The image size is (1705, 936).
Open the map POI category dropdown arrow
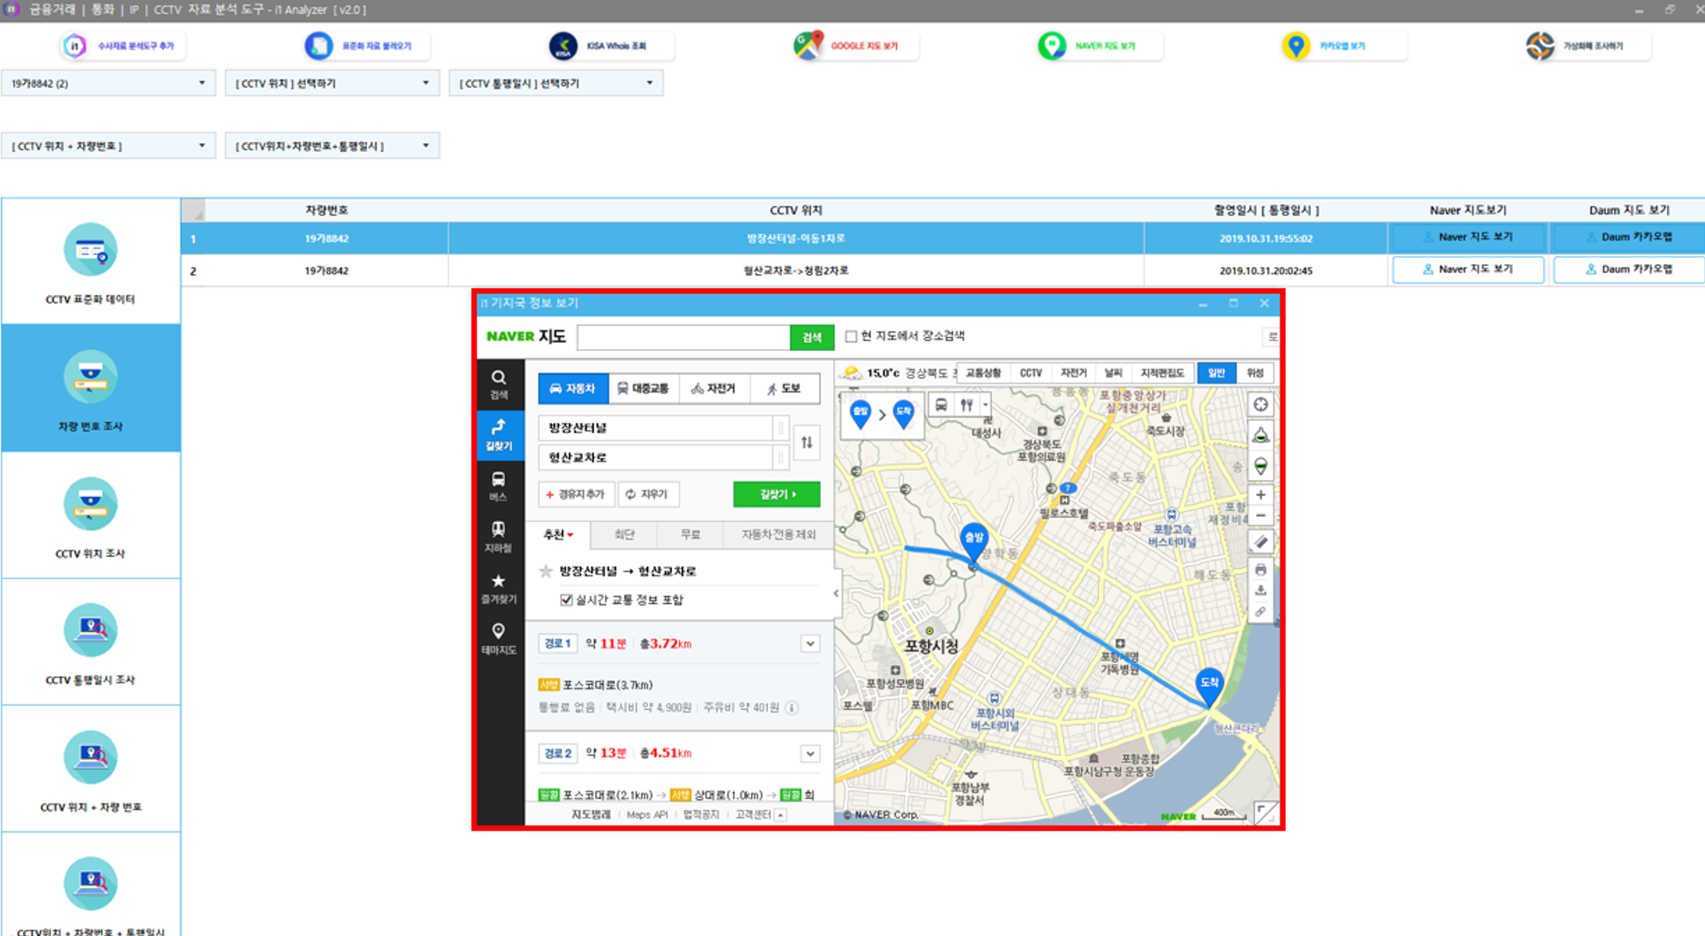(985, 405)
